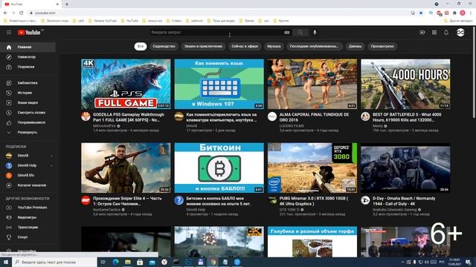Click the PUBG Miramar 3.0 title

pos(314,201)
